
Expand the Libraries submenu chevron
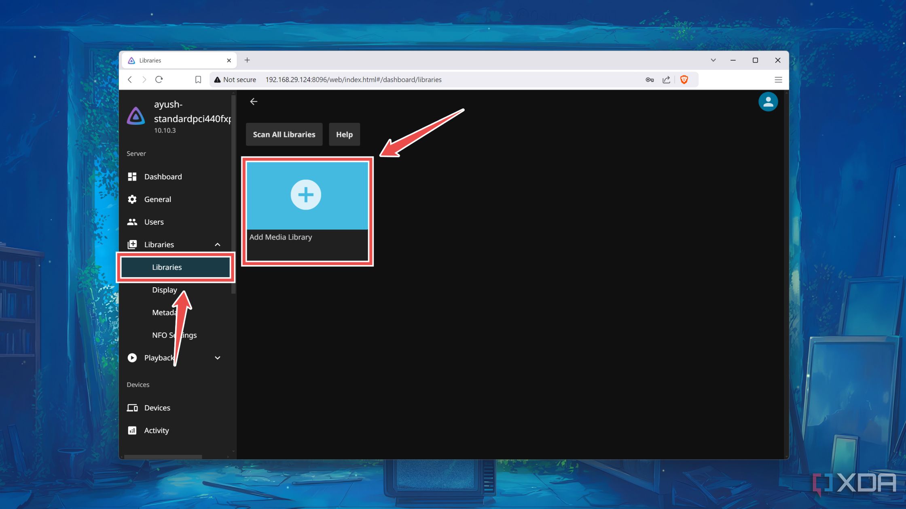click(217, 244)
